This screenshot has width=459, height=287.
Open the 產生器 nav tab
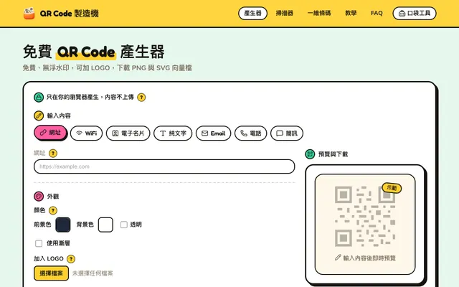click(x=252, y=13)
